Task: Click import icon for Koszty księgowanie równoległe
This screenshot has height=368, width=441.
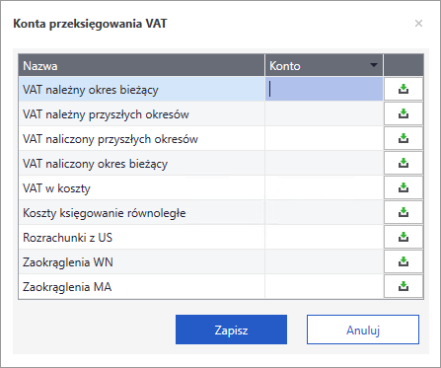Action: (x=404, y=212)
